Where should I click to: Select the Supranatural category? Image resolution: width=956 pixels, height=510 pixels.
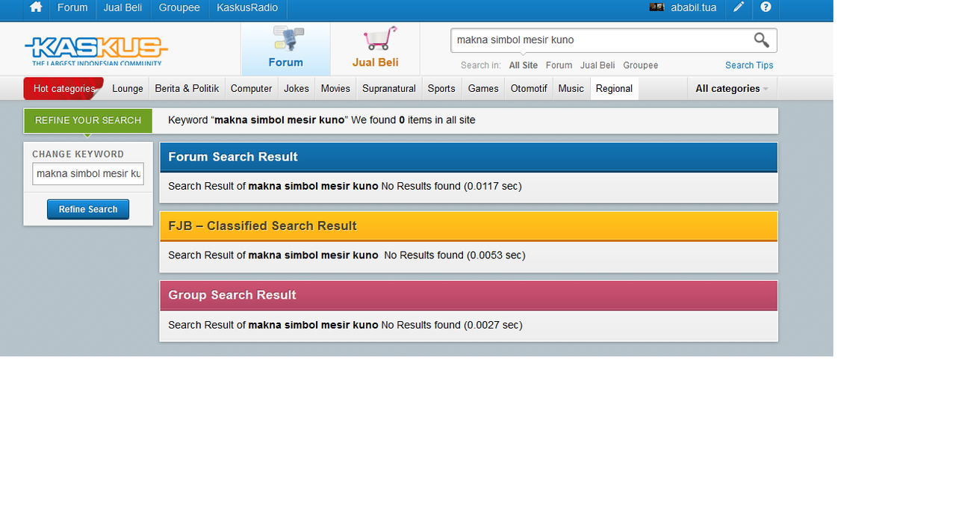(389, 89)
